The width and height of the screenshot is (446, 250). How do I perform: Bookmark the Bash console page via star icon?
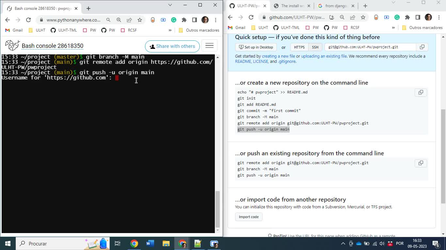[139, 20]
